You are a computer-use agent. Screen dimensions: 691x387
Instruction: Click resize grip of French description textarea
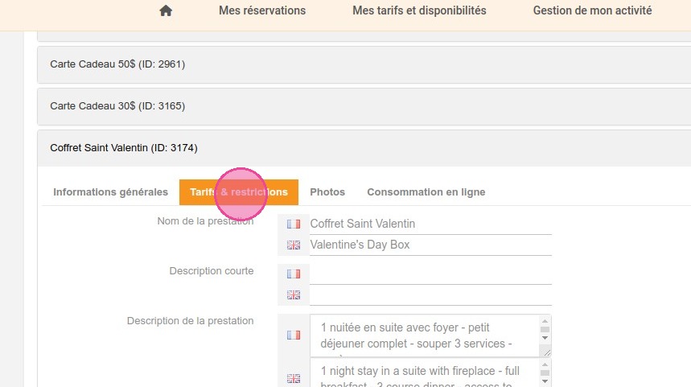click(547, 352)
